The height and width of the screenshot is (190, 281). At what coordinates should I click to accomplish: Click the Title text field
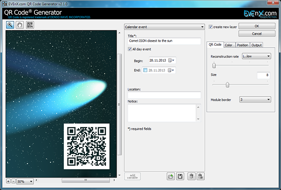pyautogui.click(x=165, y=41)
